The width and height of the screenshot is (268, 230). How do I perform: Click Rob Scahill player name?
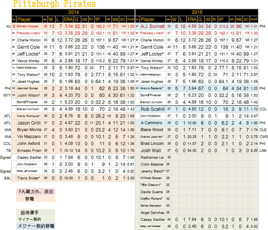point(153,109)
